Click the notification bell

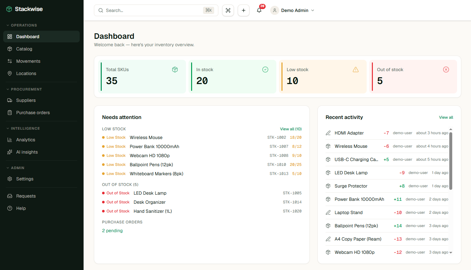(x=259, y=10)
